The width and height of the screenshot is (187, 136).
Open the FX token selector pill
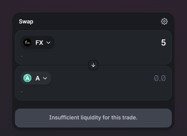pyautogui.click(x=38, y=42)
